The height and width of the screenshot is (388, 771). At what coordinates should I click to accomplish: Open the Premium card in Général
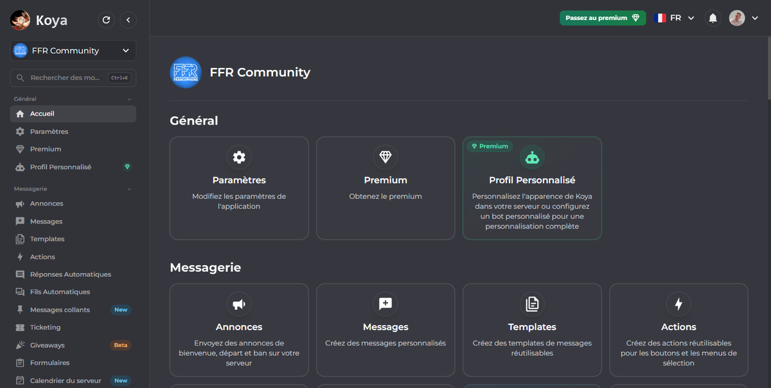tap(385, 188)
